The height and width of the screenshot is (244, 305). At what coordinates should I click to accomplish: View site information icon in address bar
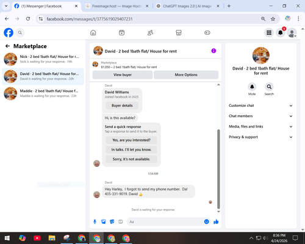41,19
